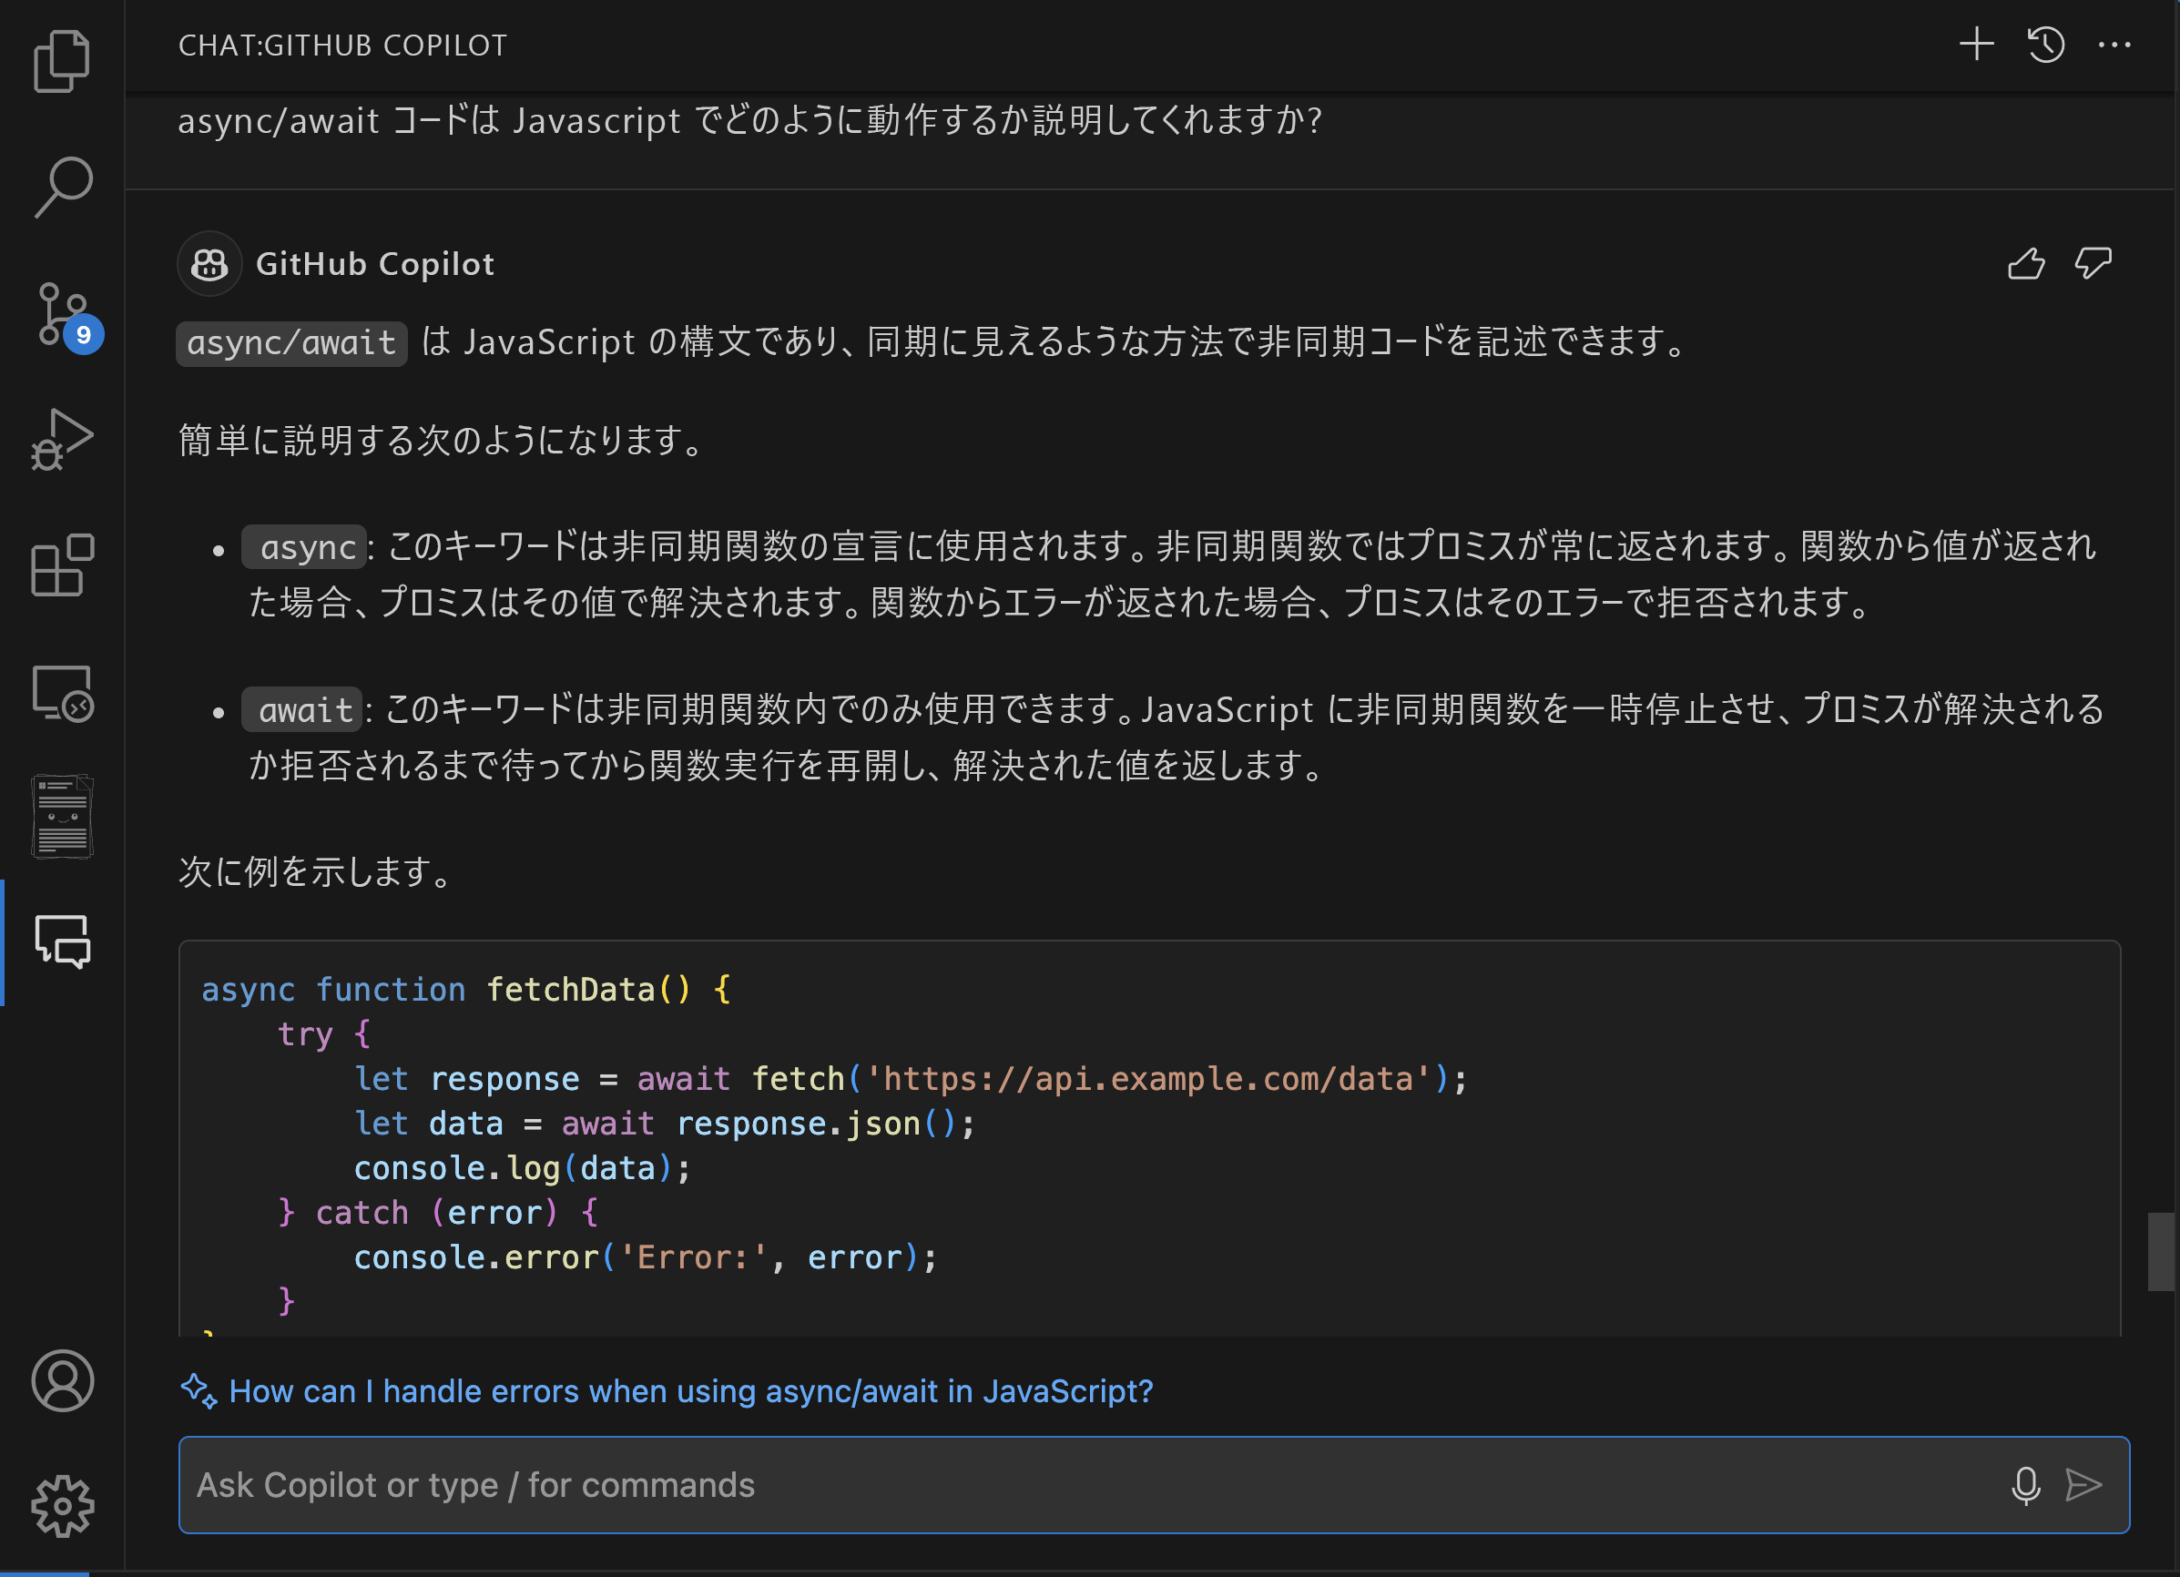The width and height of the screenshot is (2180, 1577).
Task: Select the Chat view icon
Action: coord(62,941)
